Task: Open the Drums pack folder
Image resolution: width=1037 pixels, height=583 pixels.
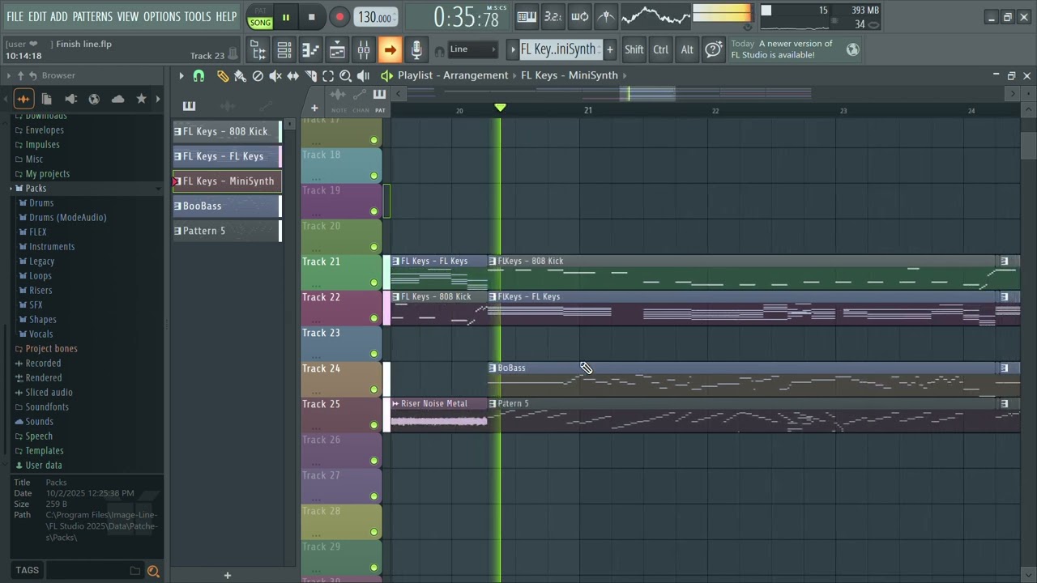Action: [41, 202]
